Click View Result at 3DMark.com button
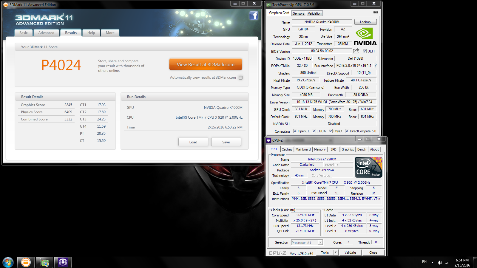 [206, 64]
